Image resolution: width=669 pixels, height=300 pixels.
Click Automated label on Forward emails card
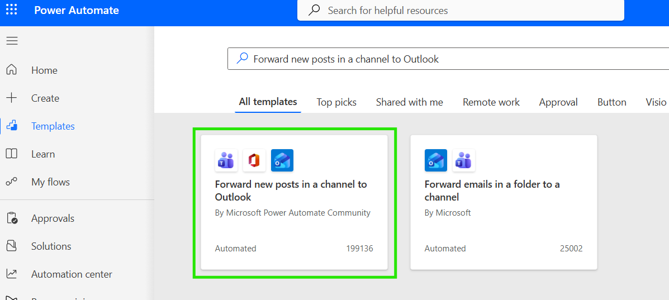click(445, 249)
